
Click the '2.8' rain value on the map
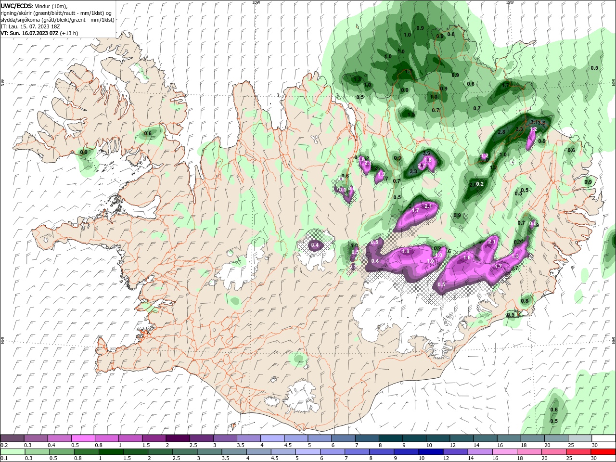[x=501, y=132]
